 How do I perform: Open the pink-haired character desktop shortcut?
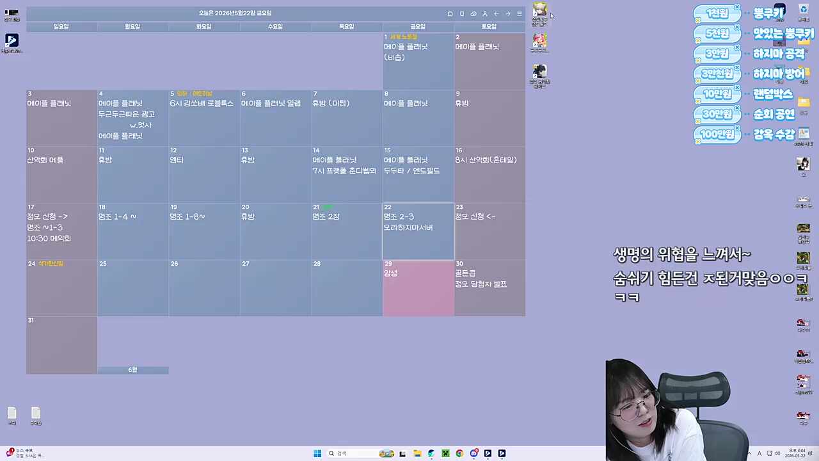[x=540, y=43]
